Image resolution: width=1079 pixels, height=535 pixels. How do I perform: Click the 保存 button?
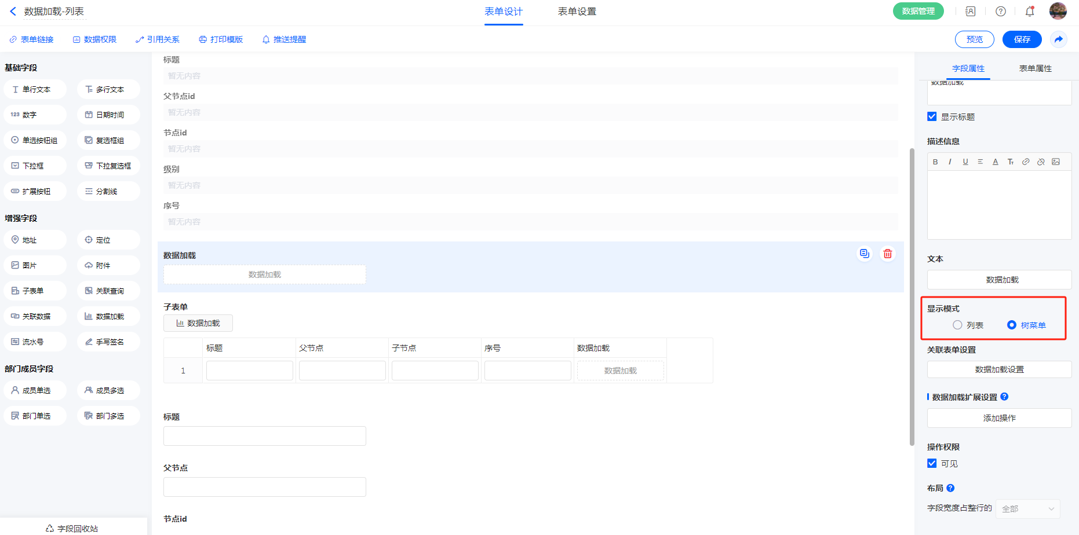pos(1022,39)
